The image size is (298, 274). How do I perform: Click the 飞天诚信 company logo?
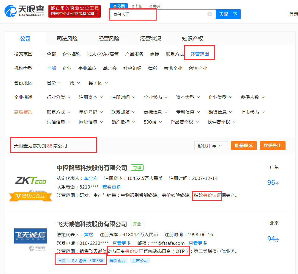[31, 236]
